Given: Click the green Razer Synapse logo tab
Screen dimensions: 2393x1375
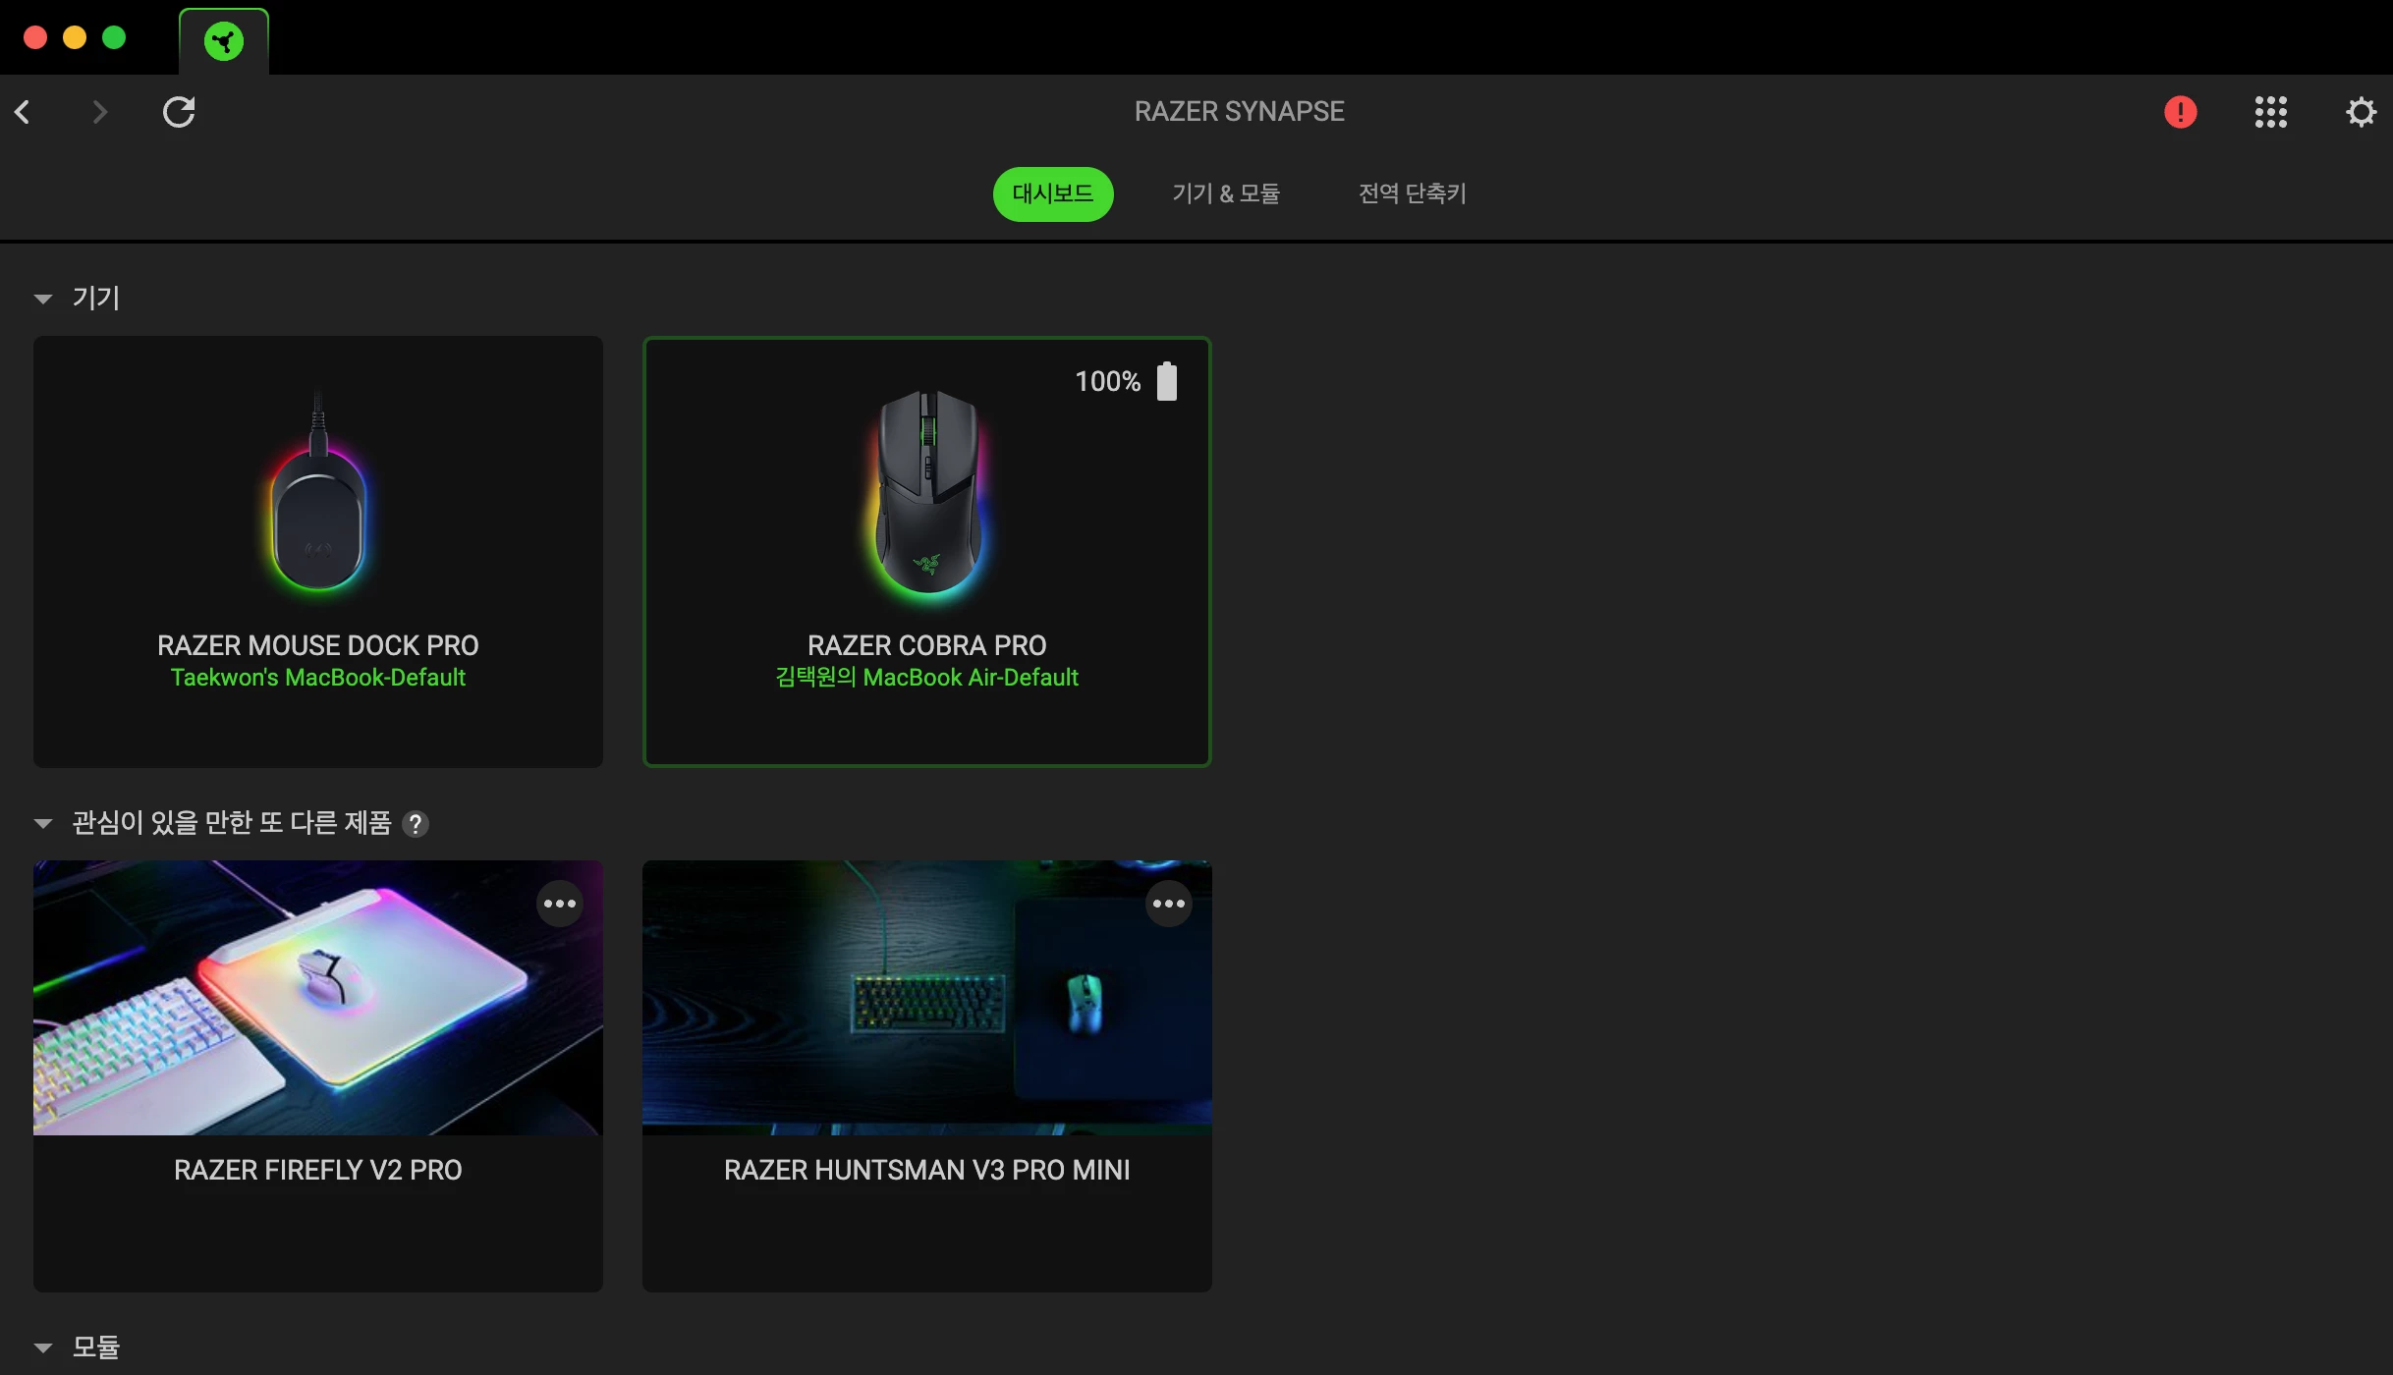Looking at the screenshot, I should click(224, 41).
